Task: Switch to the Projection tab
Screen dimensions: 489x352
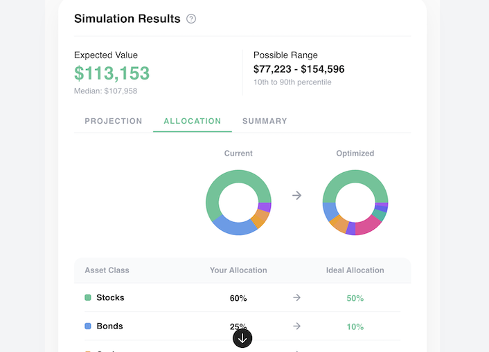Action: [x=114, y=121]
